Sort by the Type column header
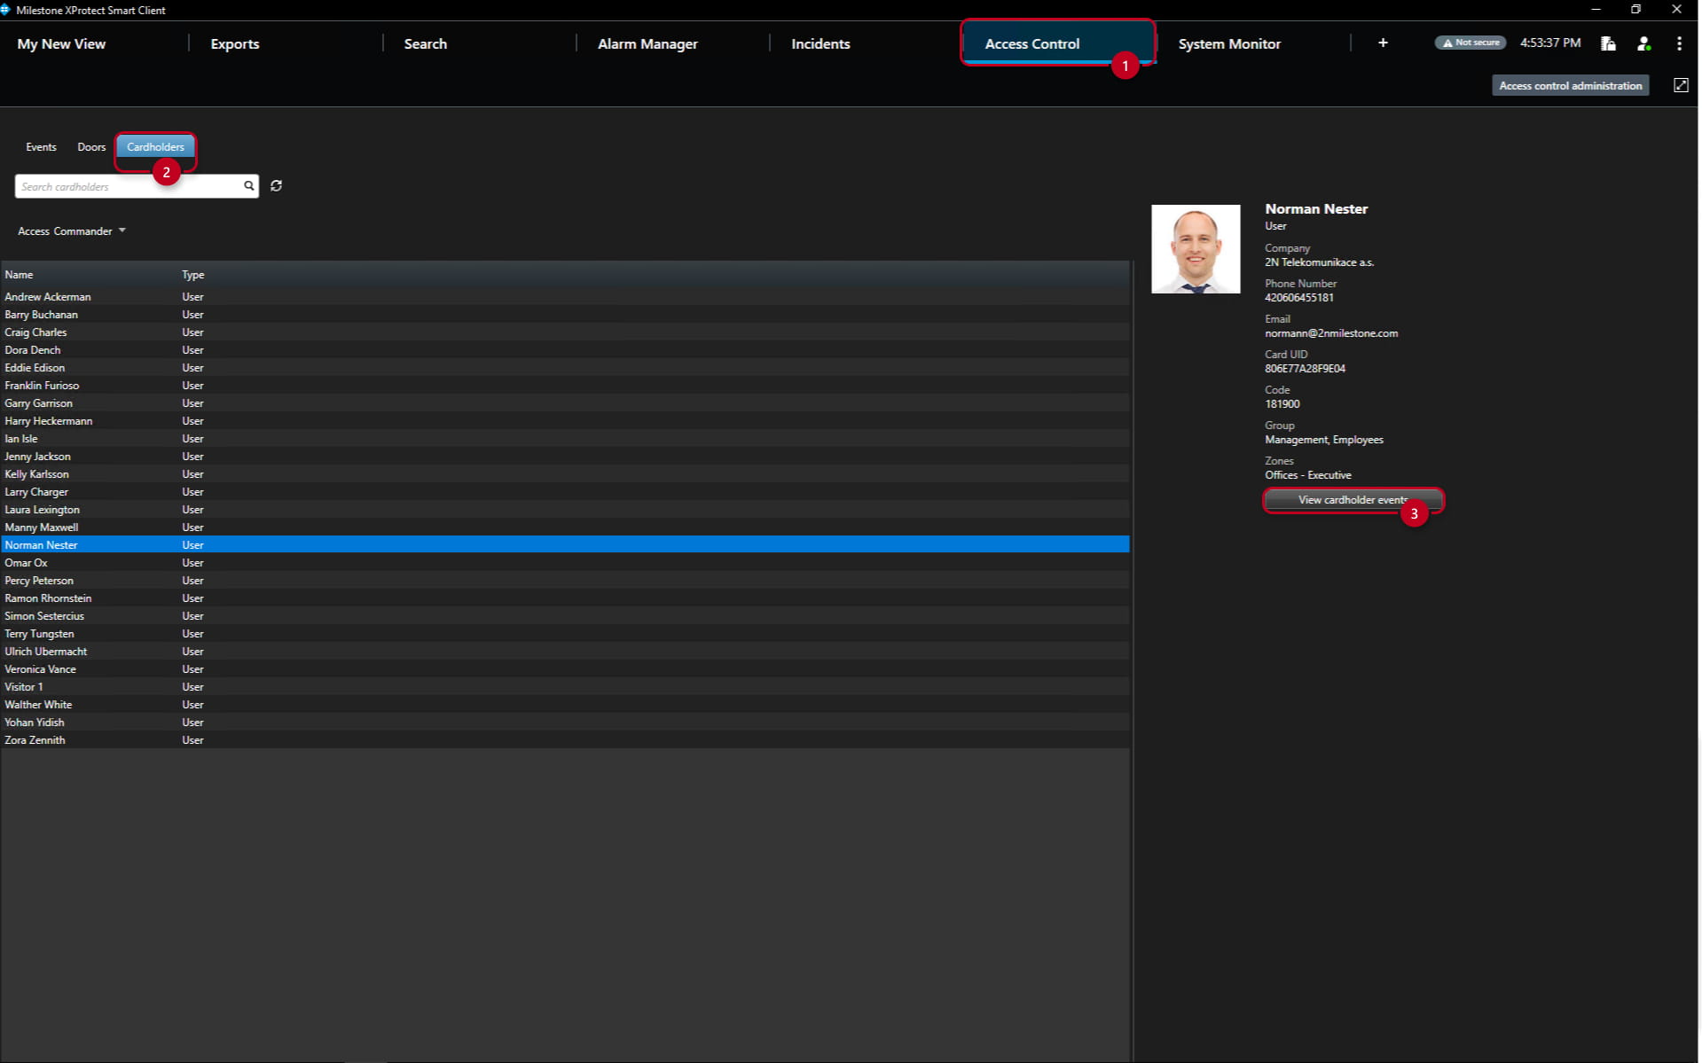The height and width of the screenshot is (1063, 1702). [x=193, y=275]
